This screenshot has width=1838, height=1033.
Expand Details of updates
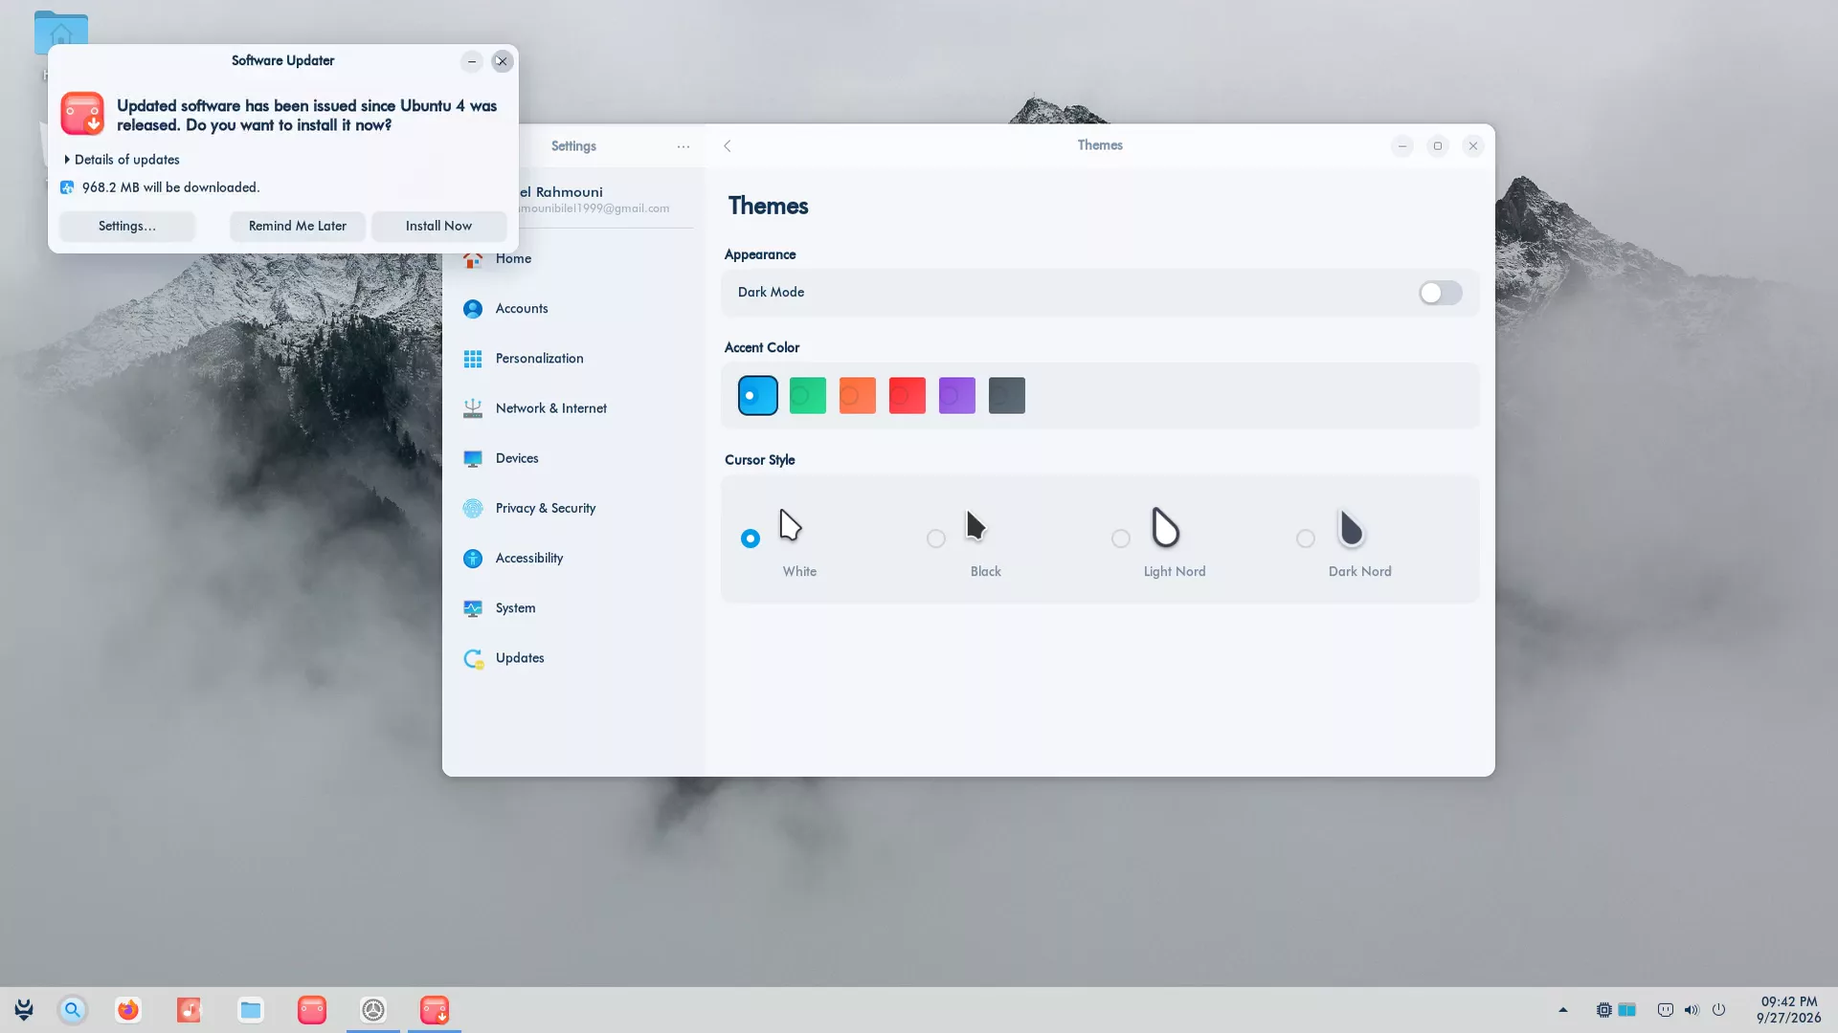coord(123,160)
